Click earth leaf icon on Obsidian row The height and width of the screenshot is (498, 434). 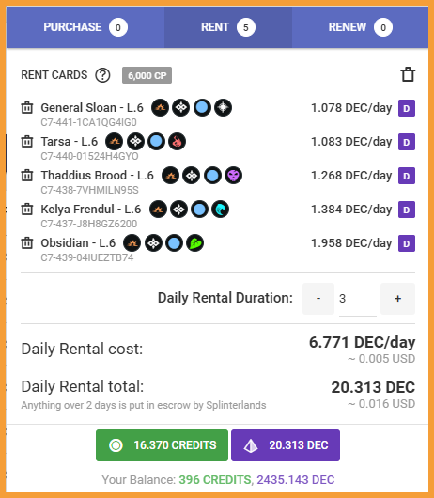coord(194,243)
